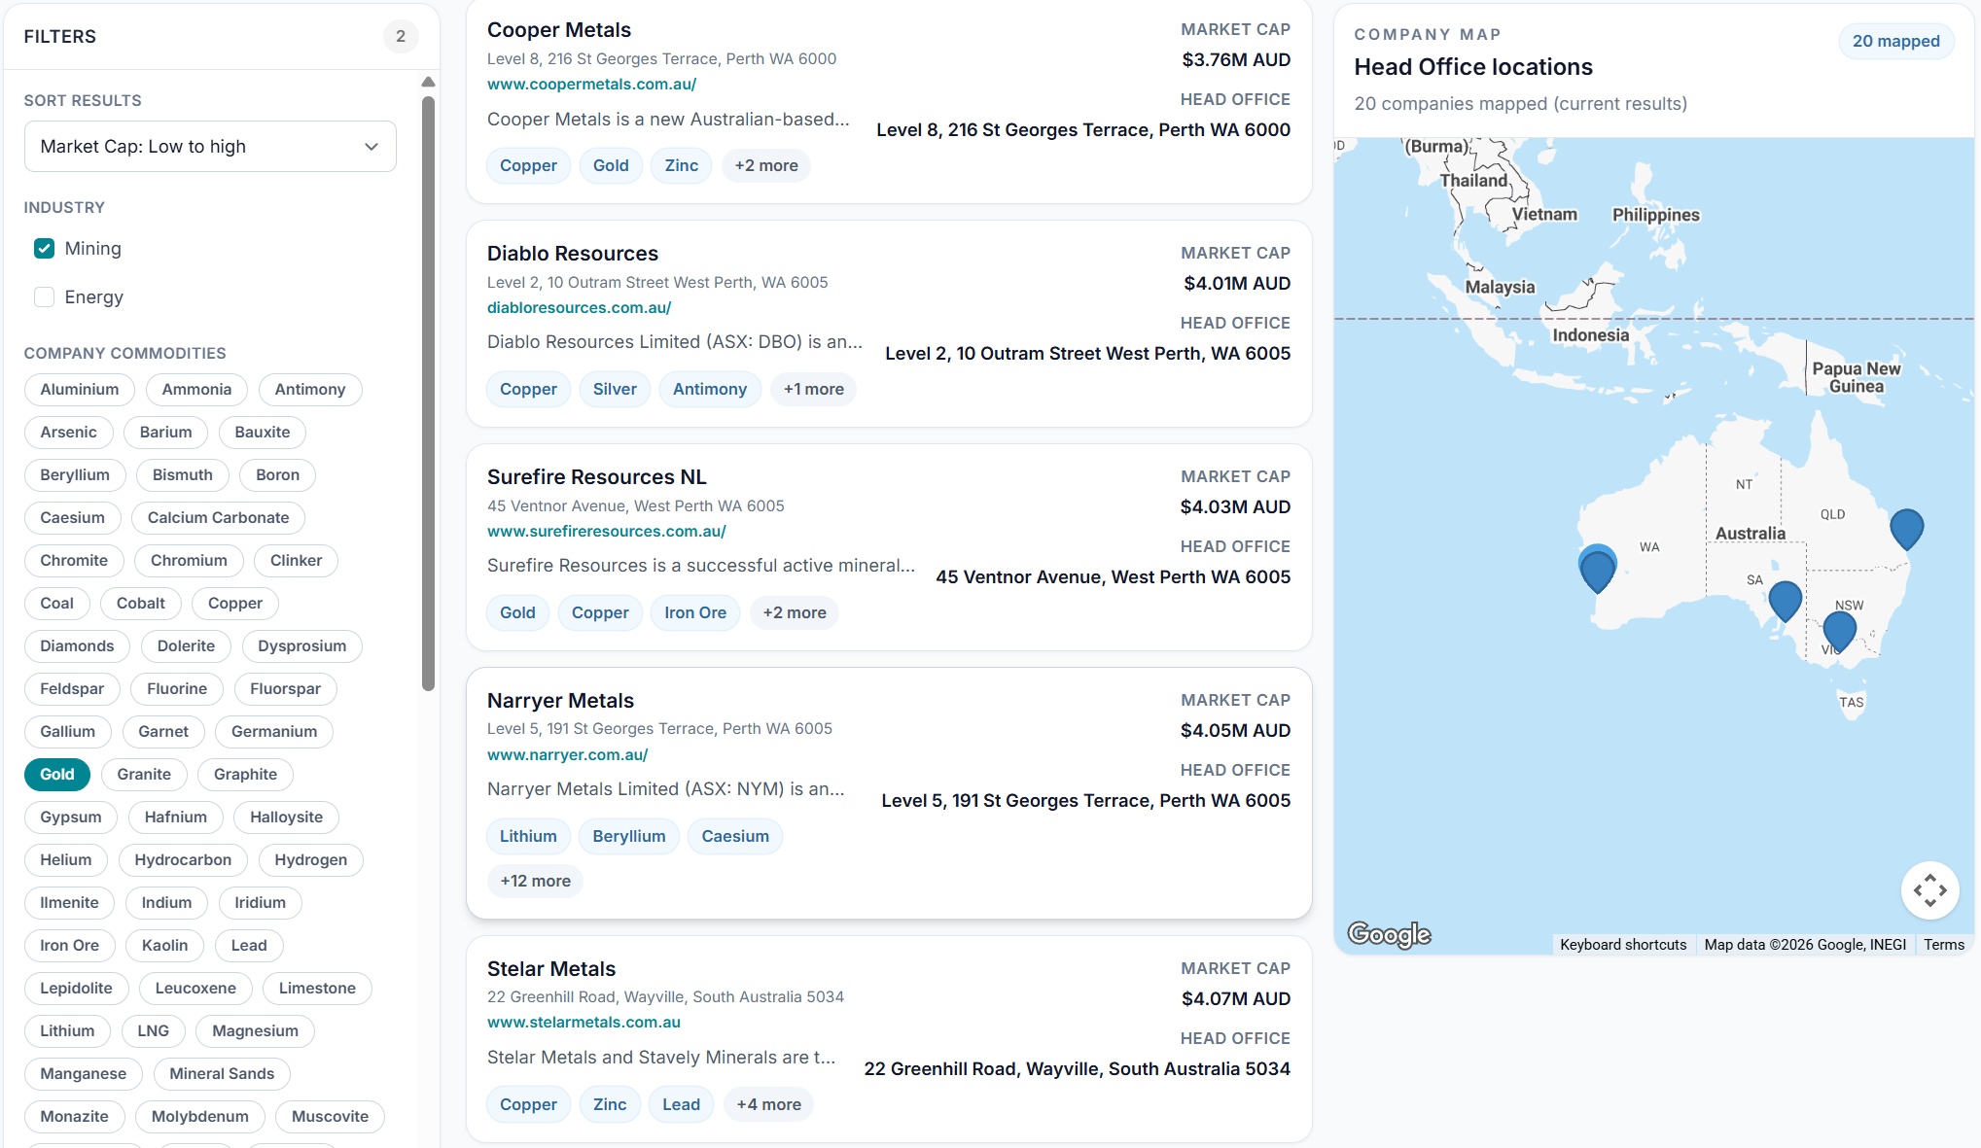
Task: Select the Copper commodity filter chip
Action: pos(234,604)
